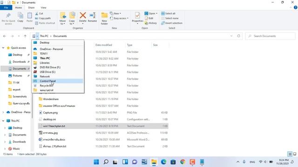
Task: Select Desktop in location dropdown list
Action: coord(58,43)
